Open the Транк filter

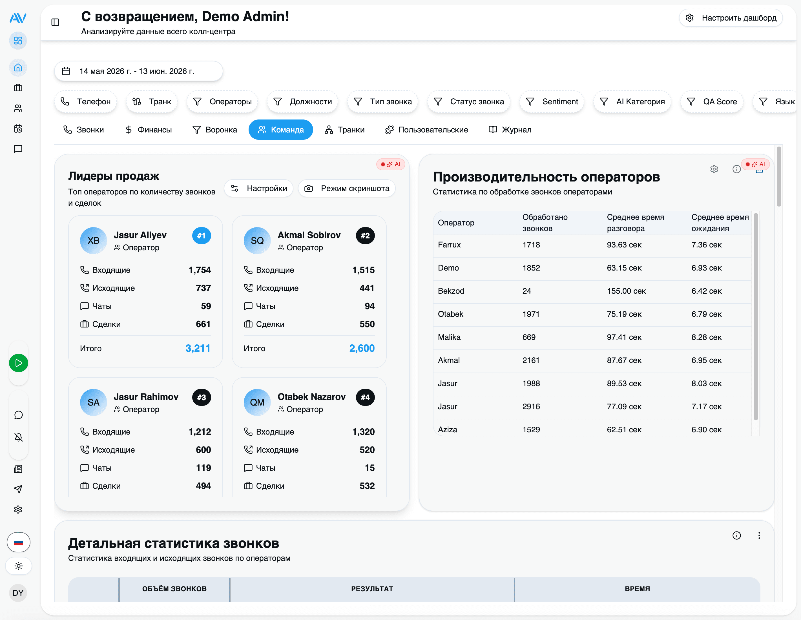click(152, 101)
